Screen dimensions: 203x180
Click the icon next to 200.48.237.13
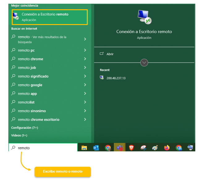(x=102, y=77)
